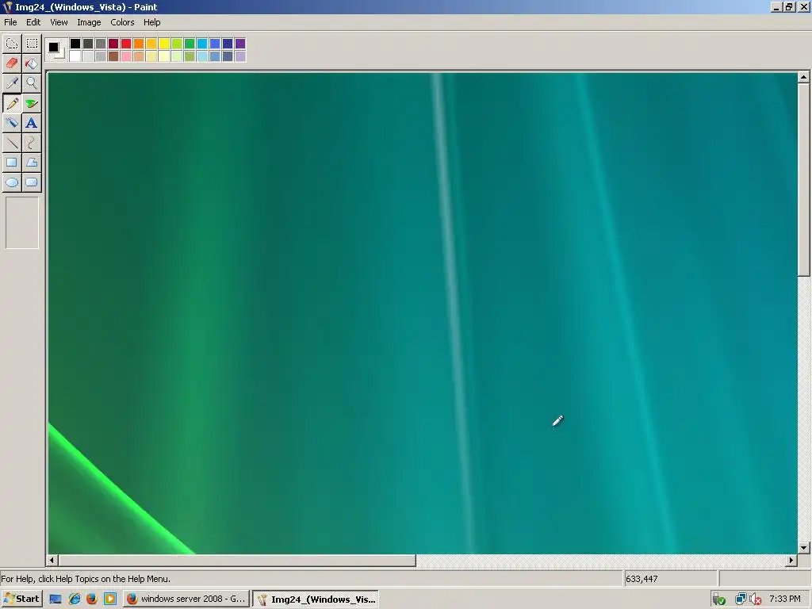Open the Windows Start menu

pos(21,599)
